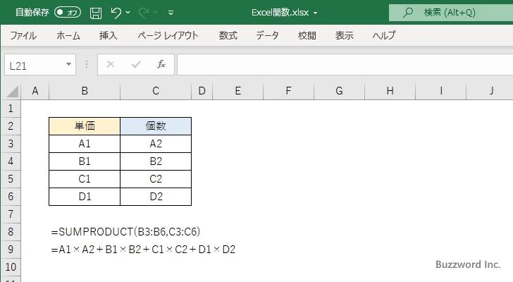Select column F header
The width and height of the screenshot is (513, 282).
click(x=288, y=91)
